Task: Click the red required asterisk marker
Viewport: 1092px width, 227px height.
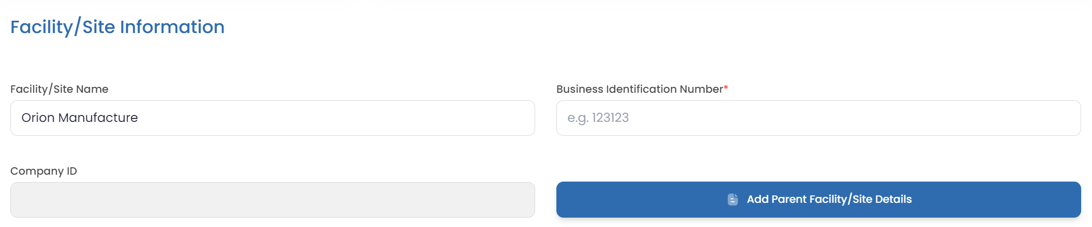Action: 726,88
